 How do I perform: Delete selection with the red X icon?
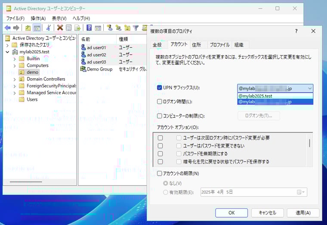pos(60,28)
